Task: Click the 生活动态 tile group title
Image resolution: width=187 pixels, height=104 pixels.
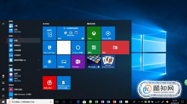Action: (x=46, y=24)
